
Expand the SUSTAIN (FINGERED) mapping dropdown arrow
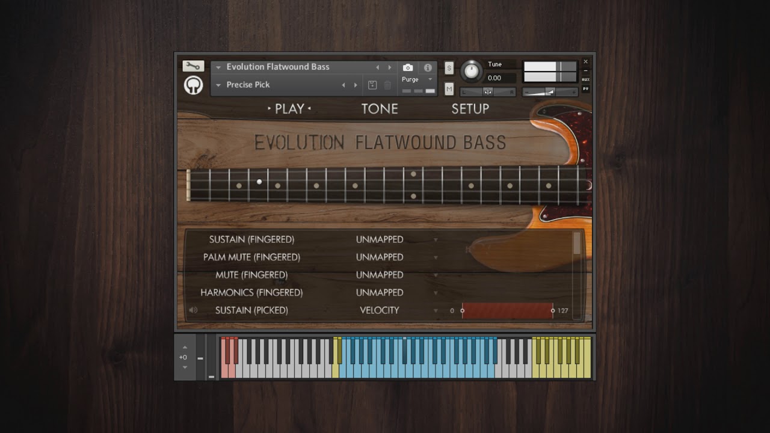point(436,240)
